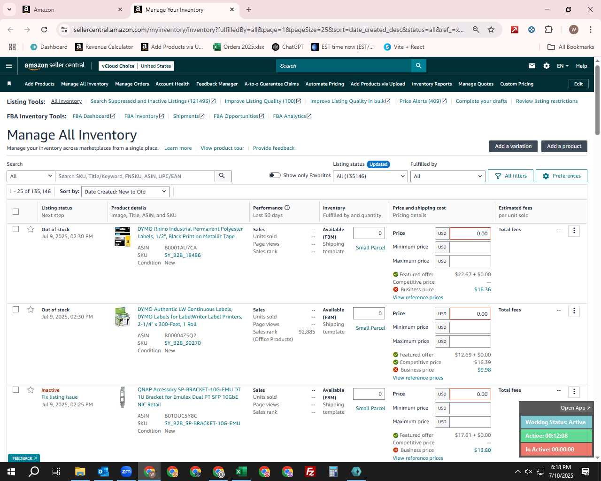The height and width of the screenshot is (481, 601).
Task: Open Fulfilled by dropdown
Action: pos(447,176)
